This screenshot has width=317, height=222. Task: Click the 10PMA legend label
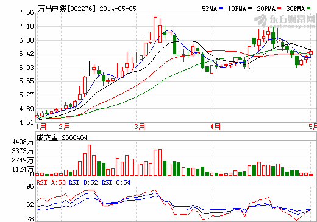pyautogui.click(x=237, y=9)
